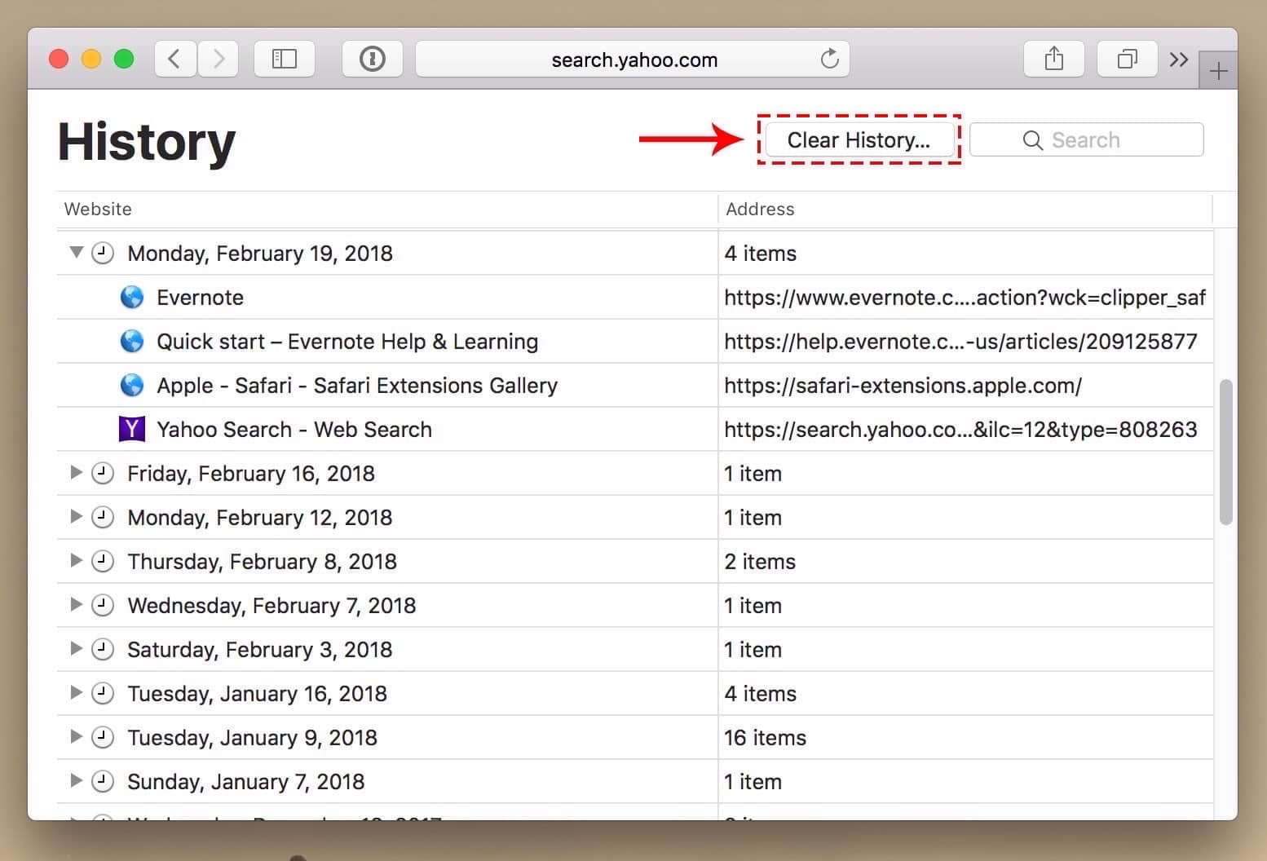Sort by the Address column header
1267x861 pixels.
click(965, 209)
